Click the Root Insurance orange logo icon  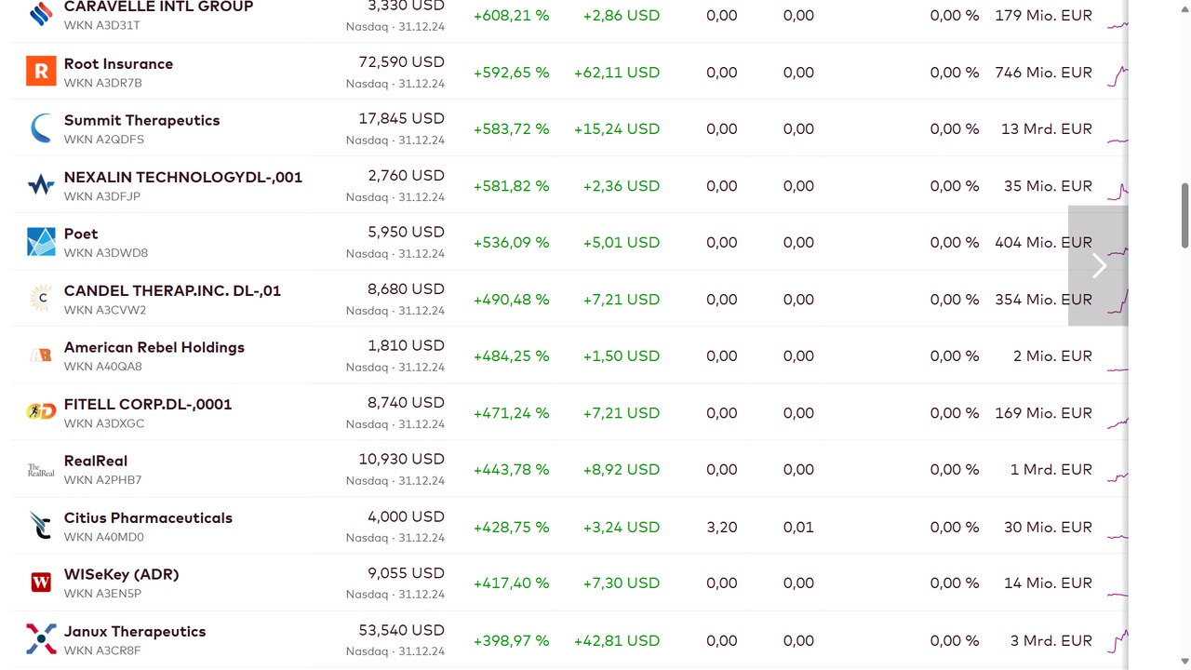pyautogui.click(x=41, y=71)
